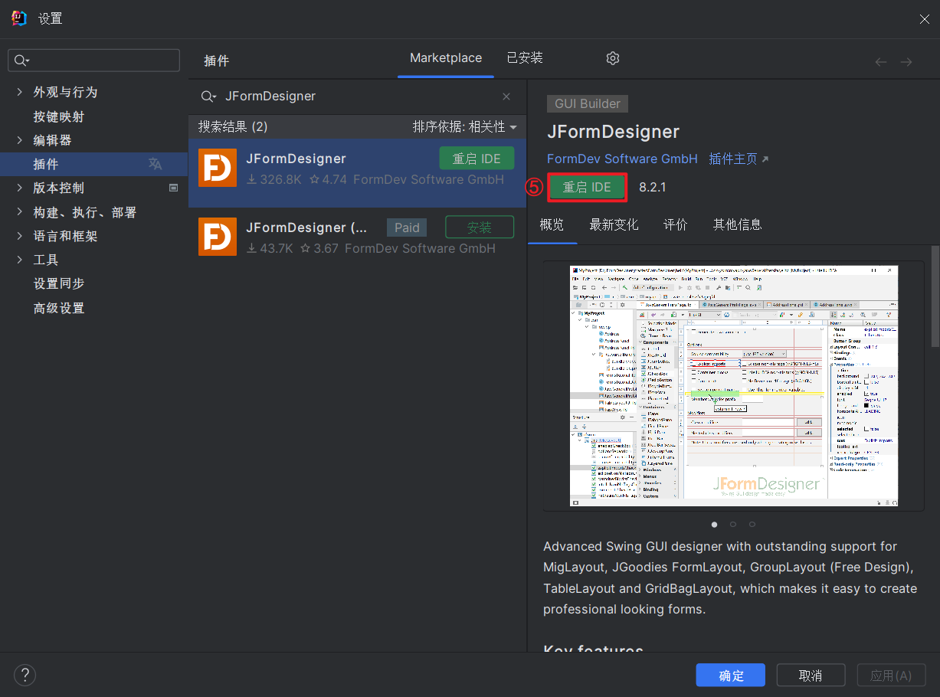This screenshot has height=697, width=940.
Task: Go forward with the right arrow
Action: pos(906,62)
